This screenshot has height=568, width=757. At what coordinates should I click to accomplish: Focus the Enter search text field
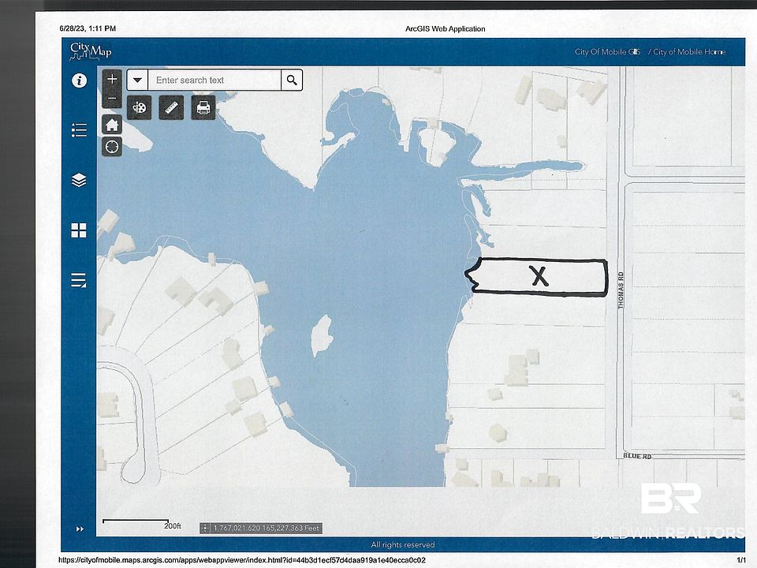(x=214, y=80)
